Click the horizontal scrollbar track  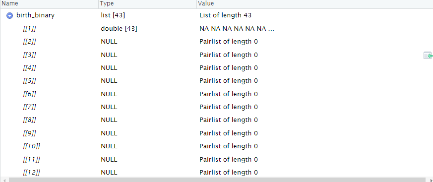point(217,180)
